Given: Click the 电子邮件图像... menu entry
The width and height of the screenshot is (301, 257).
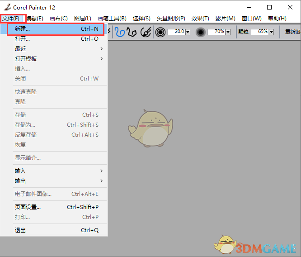Looking at the screenshot, I should click(x=54, y=194).
